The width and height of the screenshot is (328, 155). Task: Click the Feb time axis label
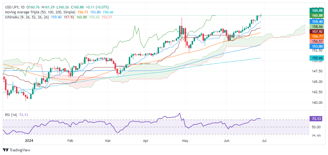click(70, 141)
